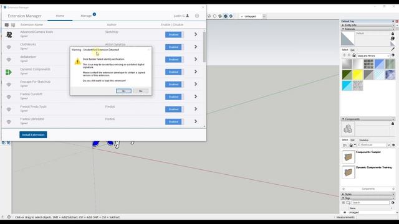399x224 pixels.
Task: Click the green Dynamic Components extension icon
Action: click(x=8, y=72)
